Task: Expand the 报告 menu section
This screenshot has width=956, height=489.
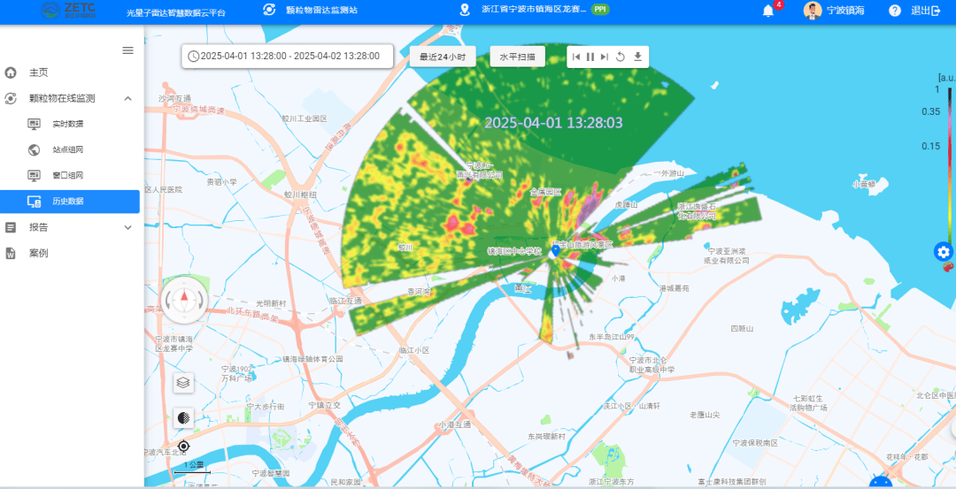Action: coord(127,227)
